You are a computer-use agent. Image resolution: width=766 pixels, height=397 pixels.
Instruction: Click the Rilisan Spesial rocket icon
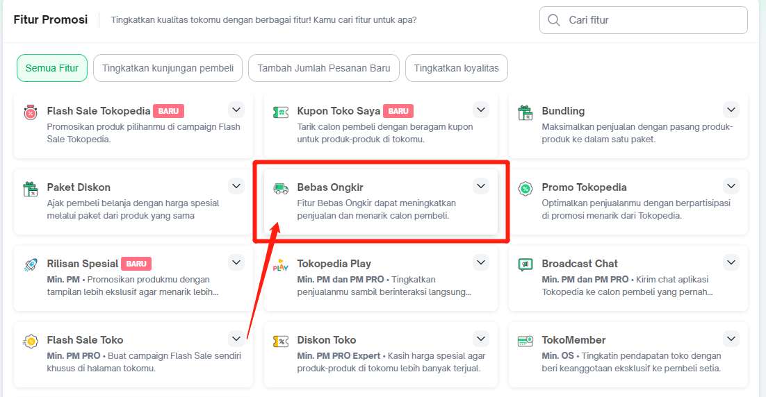30,264
